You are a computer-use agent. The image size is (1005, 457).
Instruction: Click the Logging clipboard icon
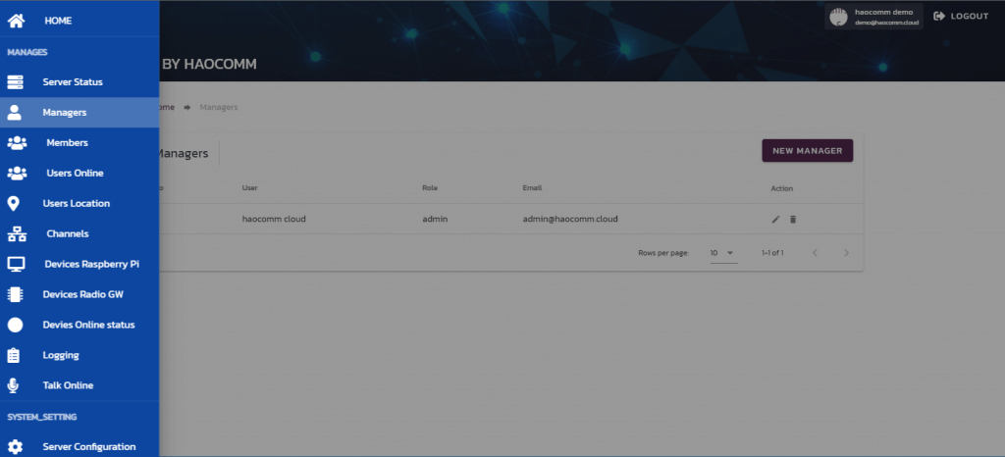click(x=14, y=355)
